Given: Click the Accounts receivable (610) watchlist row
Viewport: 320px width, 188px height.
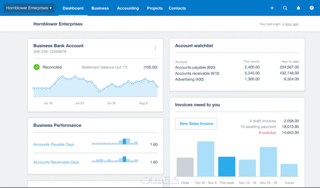Looking at the screenshot, I should (237, 73).
